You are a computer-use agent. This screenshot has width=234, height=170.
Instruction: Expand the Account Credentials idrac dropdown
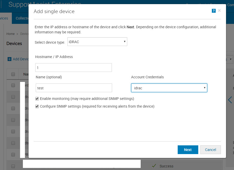tap(169, 88)
